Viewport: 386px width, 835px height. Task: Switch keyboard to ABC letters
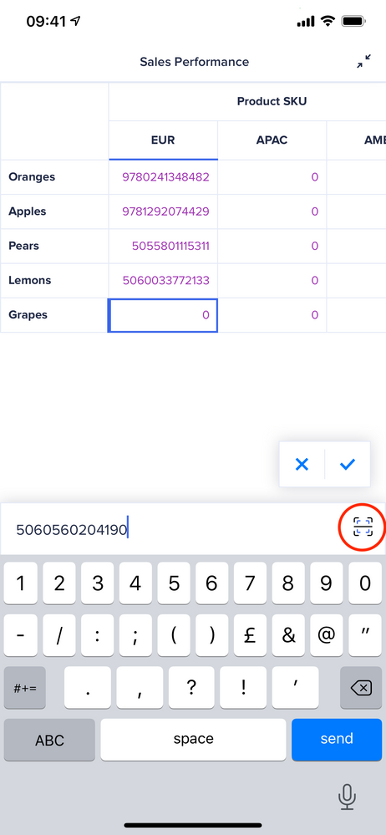coord(49,740)
